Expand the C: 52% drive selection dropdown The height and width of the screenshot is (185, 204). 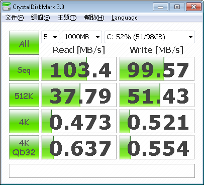(150, 37)
